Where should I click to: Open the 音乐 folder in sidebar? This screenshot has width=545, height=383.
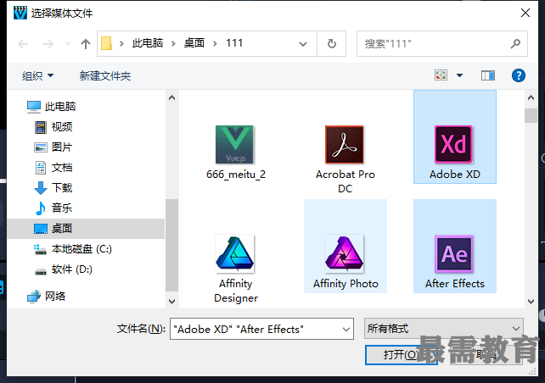point(53,208)
